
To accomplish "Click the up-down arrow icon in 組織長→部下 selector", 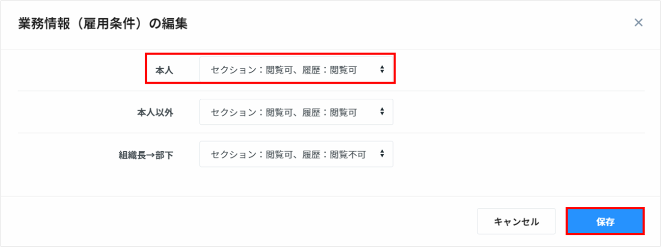I will [382, 154].
